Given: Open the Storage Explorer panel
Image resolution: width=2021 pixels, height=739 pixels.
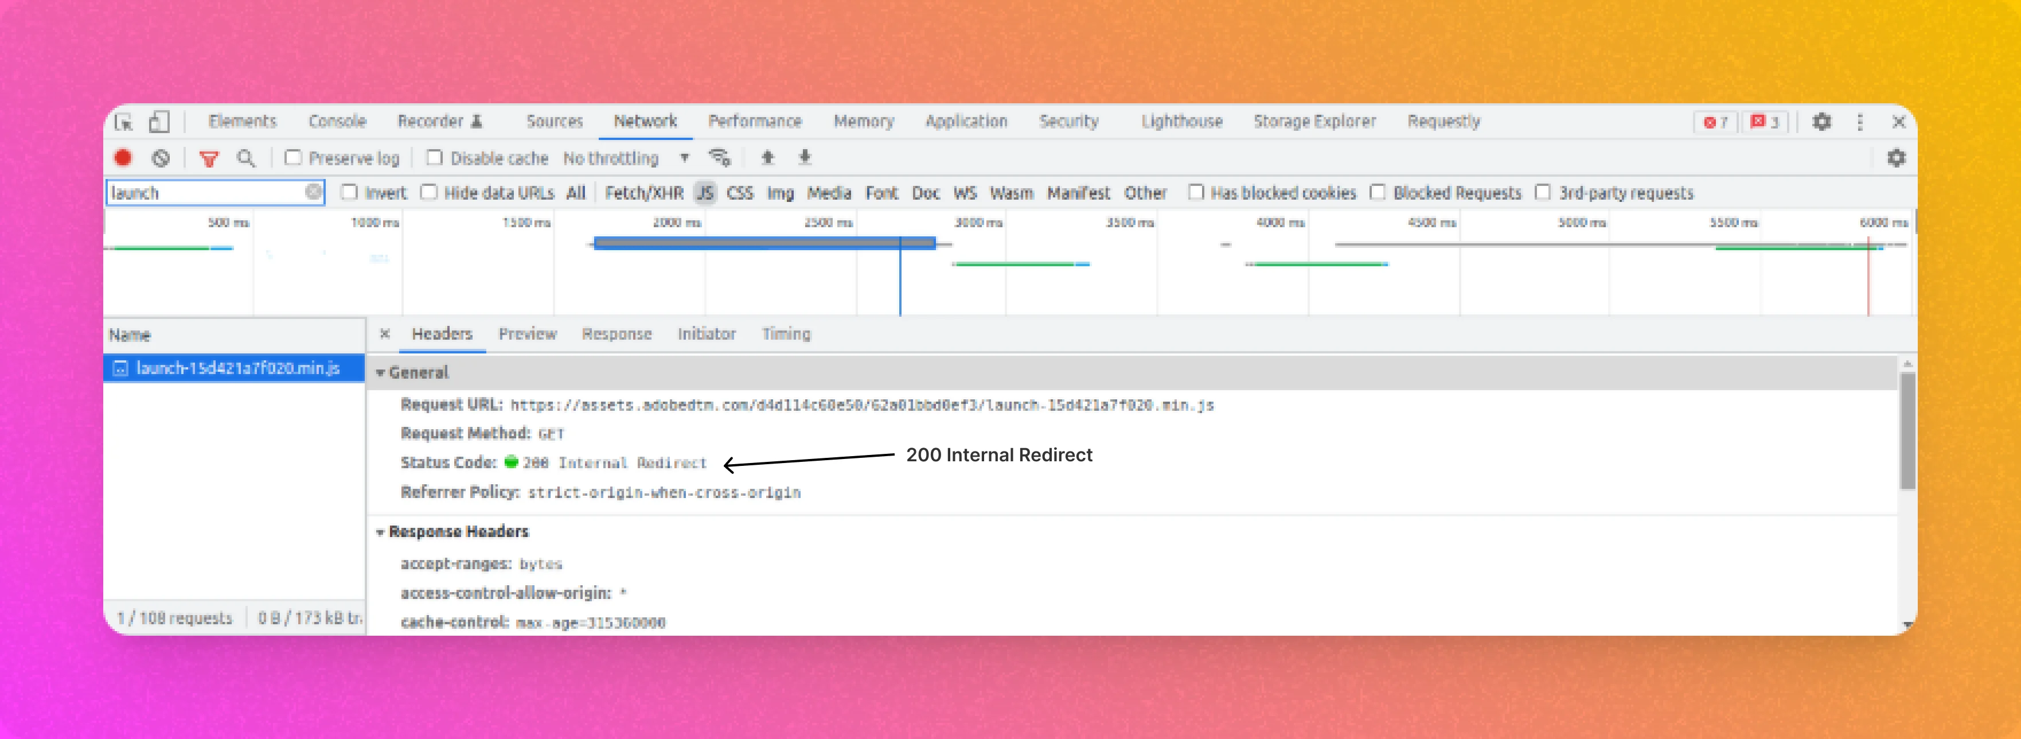Looking at the screenshot, I should coord(1314,122).
